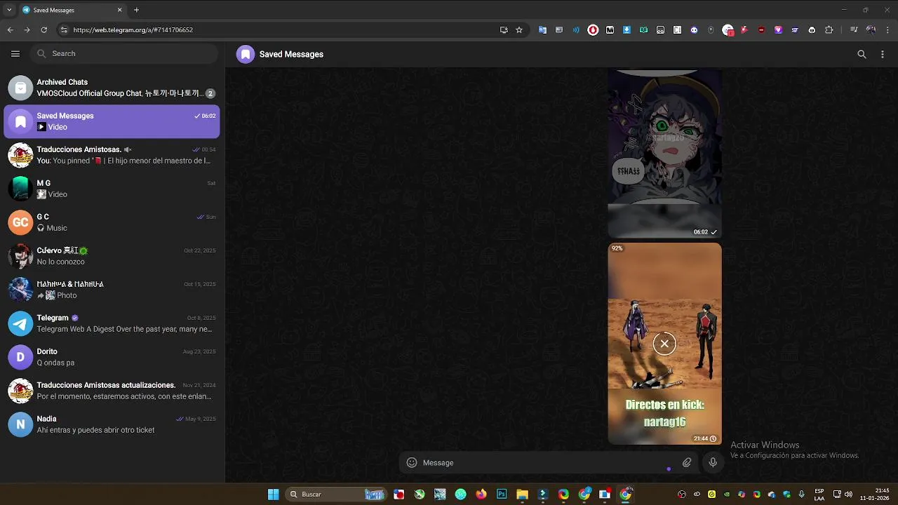Install app icon in address bar

[504, 30]
